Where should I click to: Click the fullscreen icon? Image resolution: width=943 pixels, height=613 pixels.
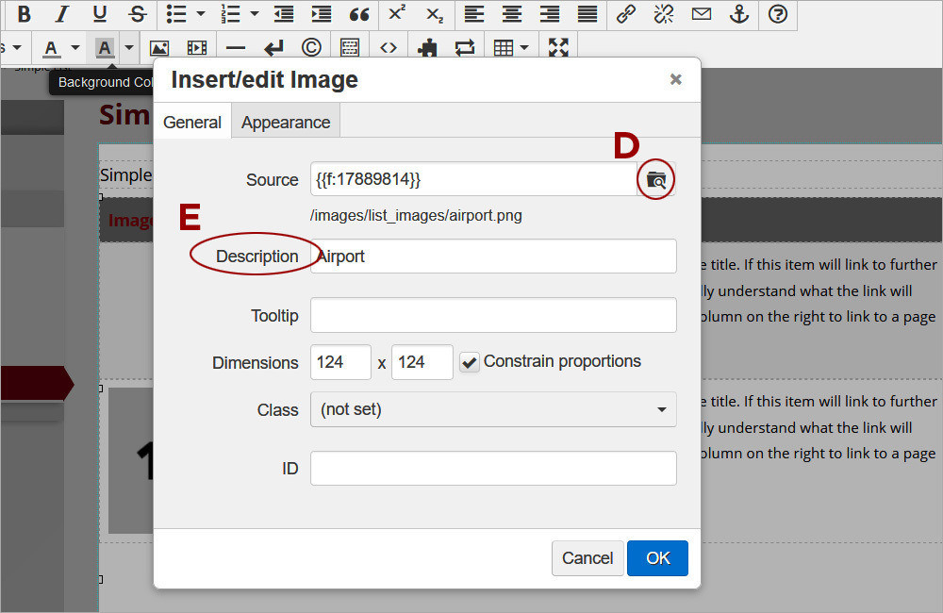[x=558, y=48]
